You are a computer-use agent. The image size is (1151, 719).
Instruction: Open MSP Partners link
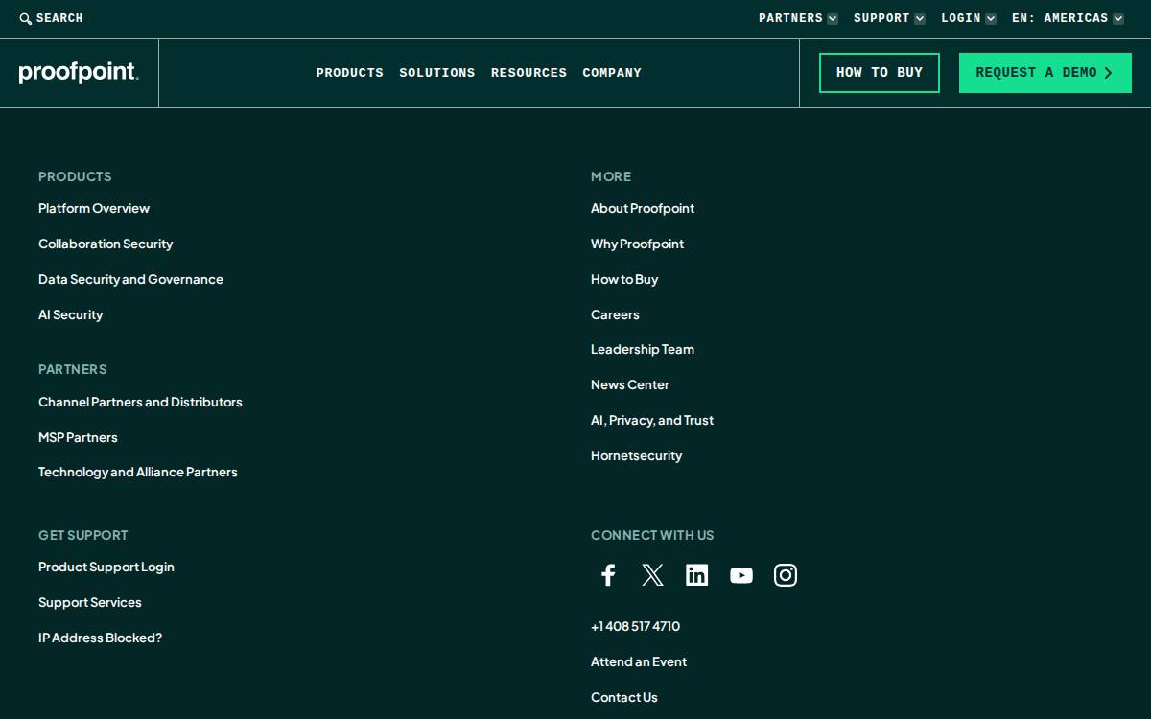[x=78, y=437]
